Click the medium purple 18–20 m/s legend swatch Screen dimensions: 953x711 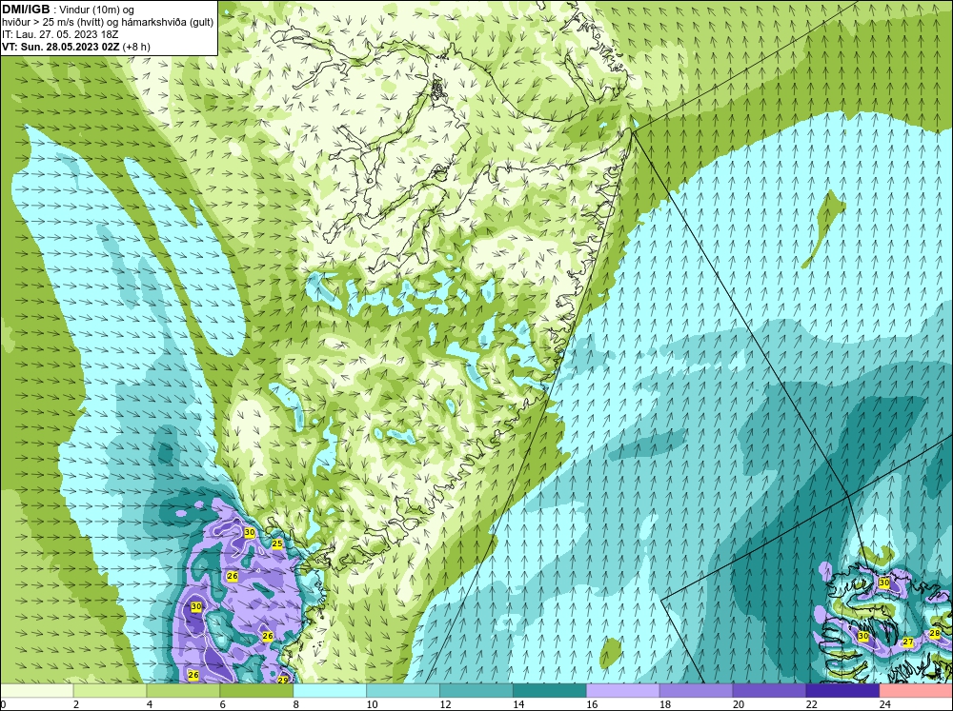pos(696,690)
